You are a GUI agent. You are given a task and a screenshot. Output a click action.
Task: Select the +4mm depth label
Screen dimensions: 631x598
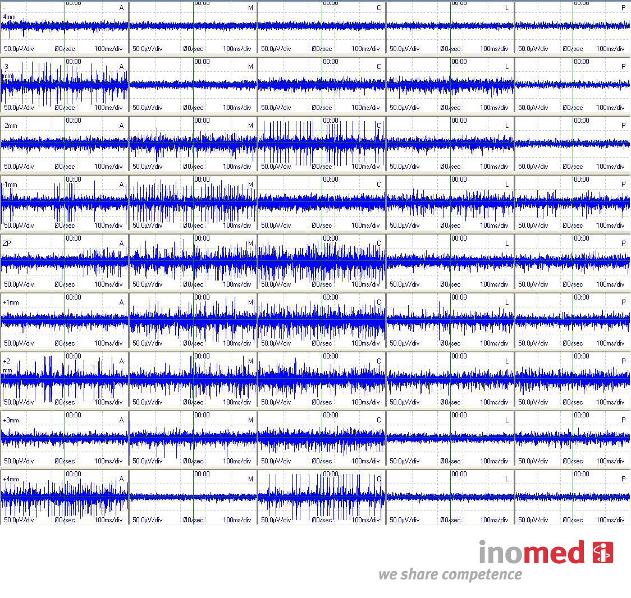click(11, 479)
